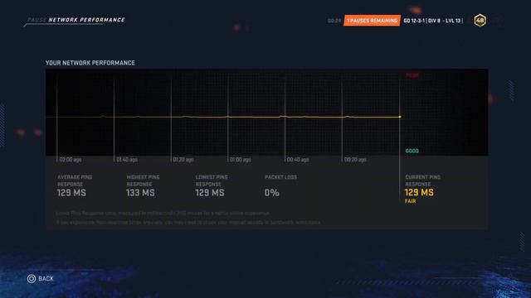
Task: Click the '1 PAUSES REMAINING' orange banner
Action: click(372, 21)
